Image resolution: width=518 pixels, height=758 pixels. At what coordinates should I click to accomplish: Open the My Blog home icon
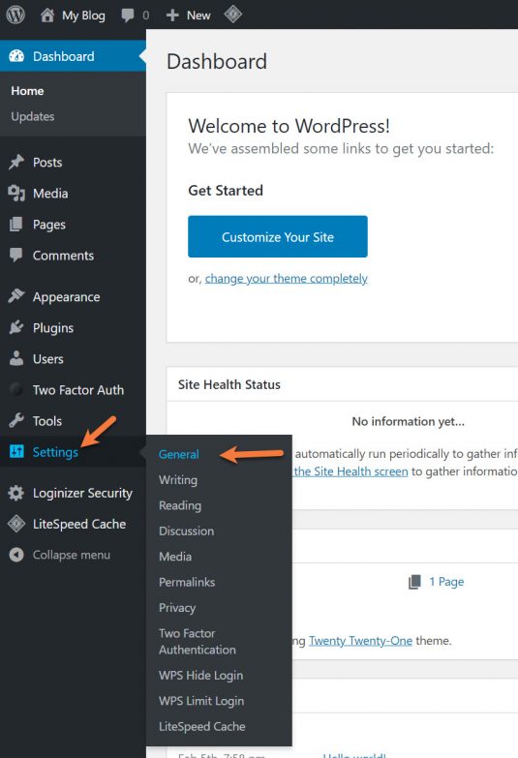[46, 15]
